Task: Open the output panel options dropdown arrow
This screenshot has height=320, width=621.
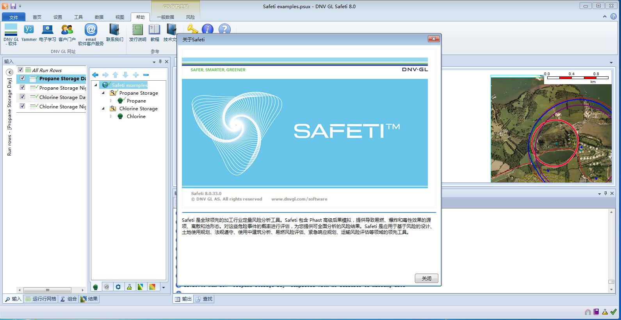Action: (x=600, y=194)
